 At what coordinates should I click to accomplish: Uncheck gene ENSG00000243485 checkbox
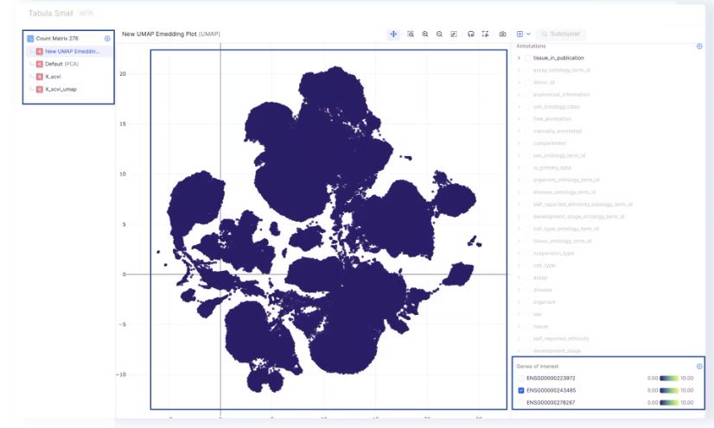tap(521, 391)
